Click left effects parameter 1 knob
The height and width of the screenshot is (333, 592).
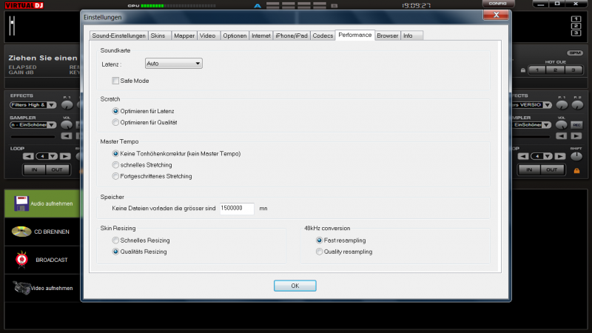(x=67, y=105)
